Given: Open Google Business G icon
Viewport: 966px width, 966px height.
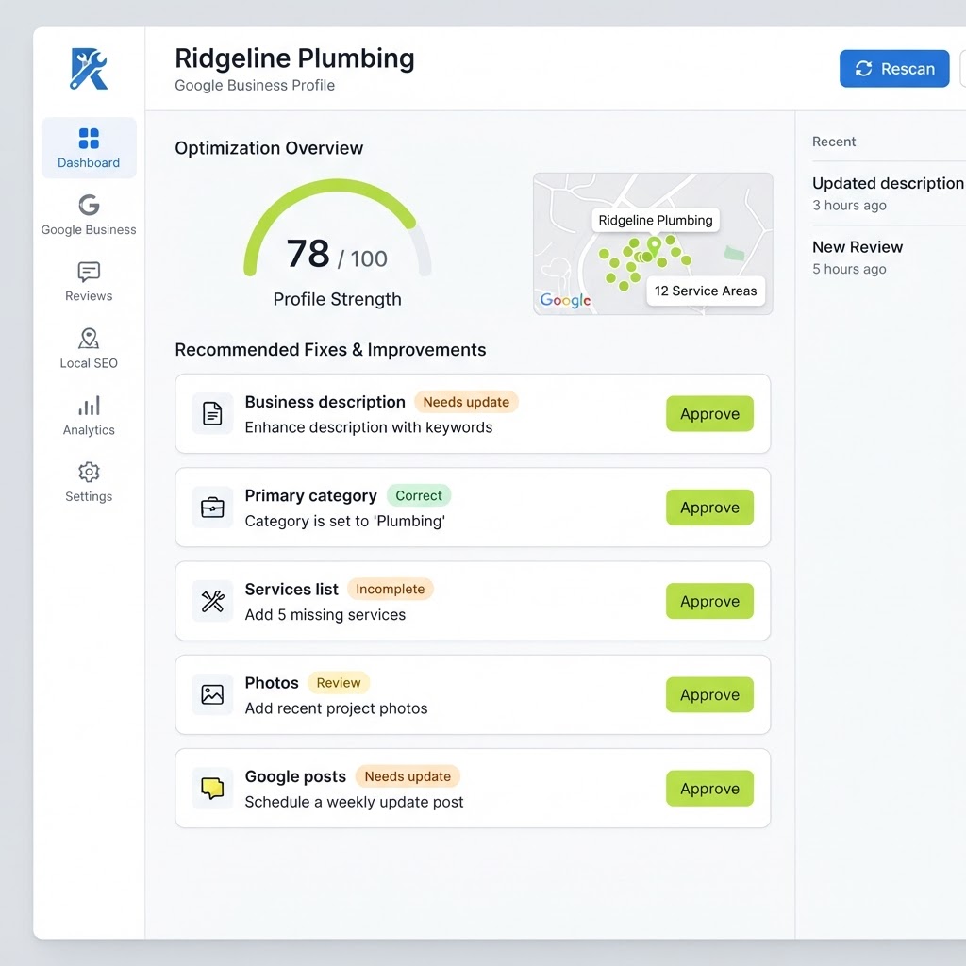Looking at the screenshot, I should pyautogui.click(x=89, y=205).
